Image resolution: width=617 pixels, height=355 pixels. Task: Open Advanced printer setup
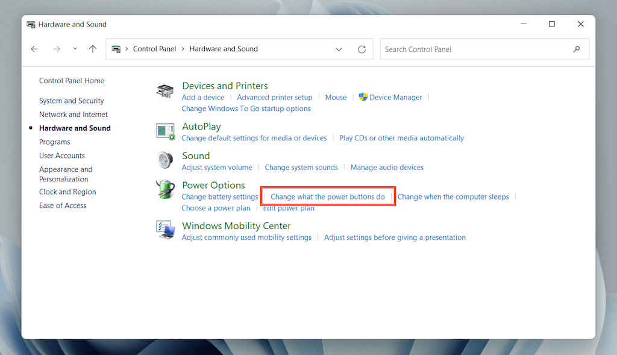click(x=275, y=97)
